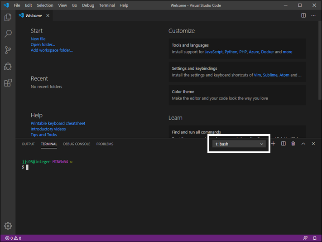Screen dimensions: 322x242
Task: Install Vim keybindings link
Action: (257, 75)
